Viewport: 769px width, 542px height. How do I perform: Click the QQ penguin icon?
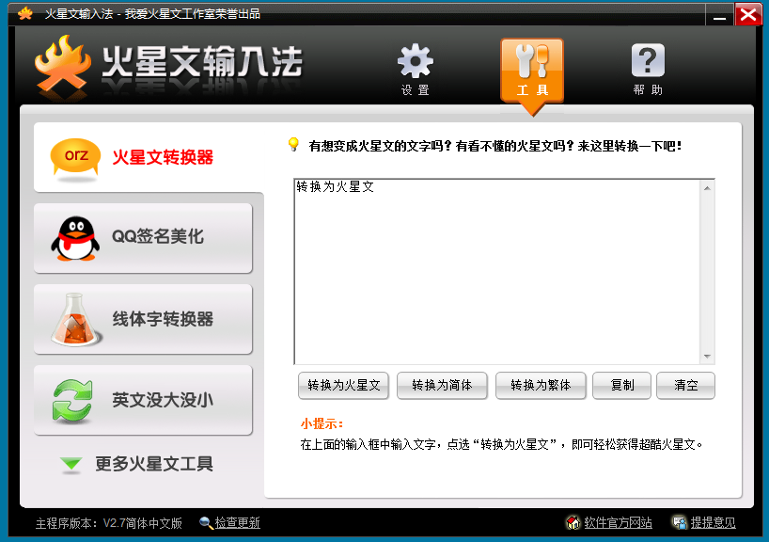[x=75, y=239]
